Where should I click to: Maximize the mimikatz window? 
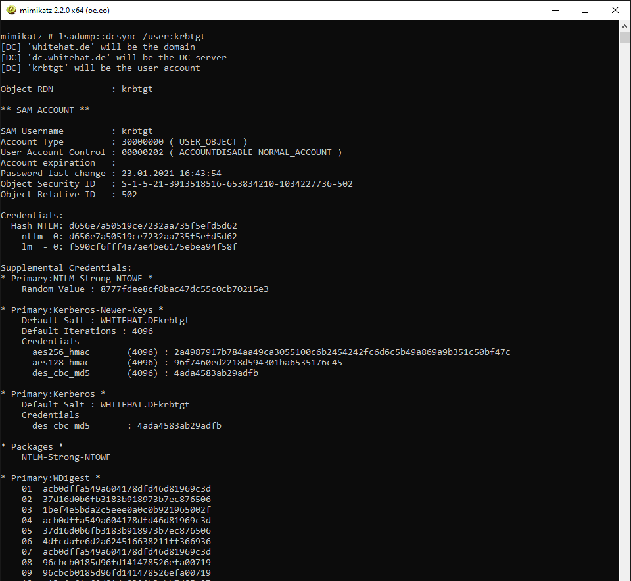point(585,10)
